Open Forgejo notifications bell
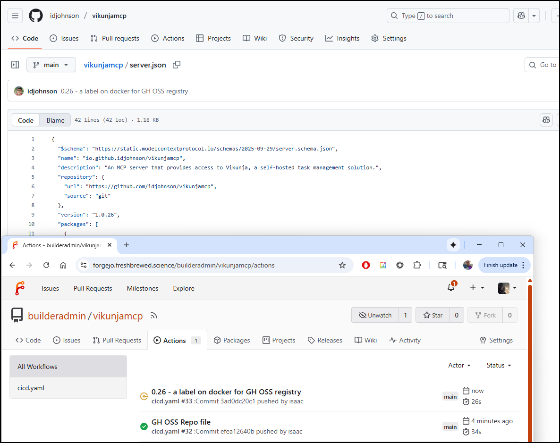560x443 pixels. (451, 288)
